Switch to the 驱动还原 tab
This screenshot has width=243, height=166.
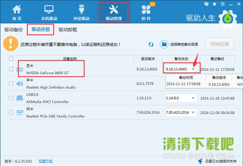pyautogui.click(x=41, y=29)
